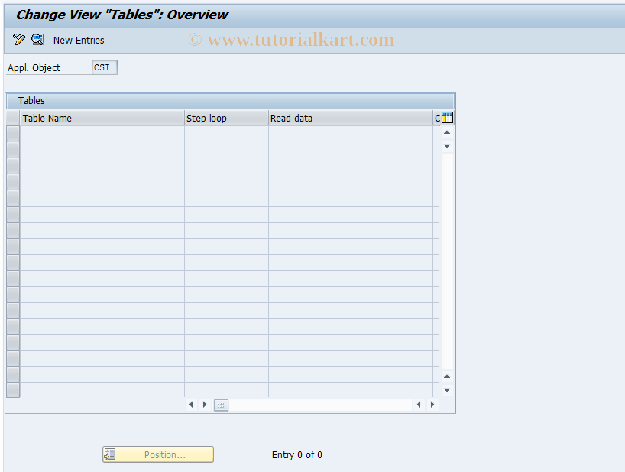
Task: Click the scroll-up arrow of the Tables list
Action: pyautogui.click(x=446, y=132)
